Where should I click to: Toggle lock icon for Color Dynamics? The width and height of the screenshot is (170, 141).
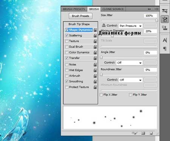95,52
